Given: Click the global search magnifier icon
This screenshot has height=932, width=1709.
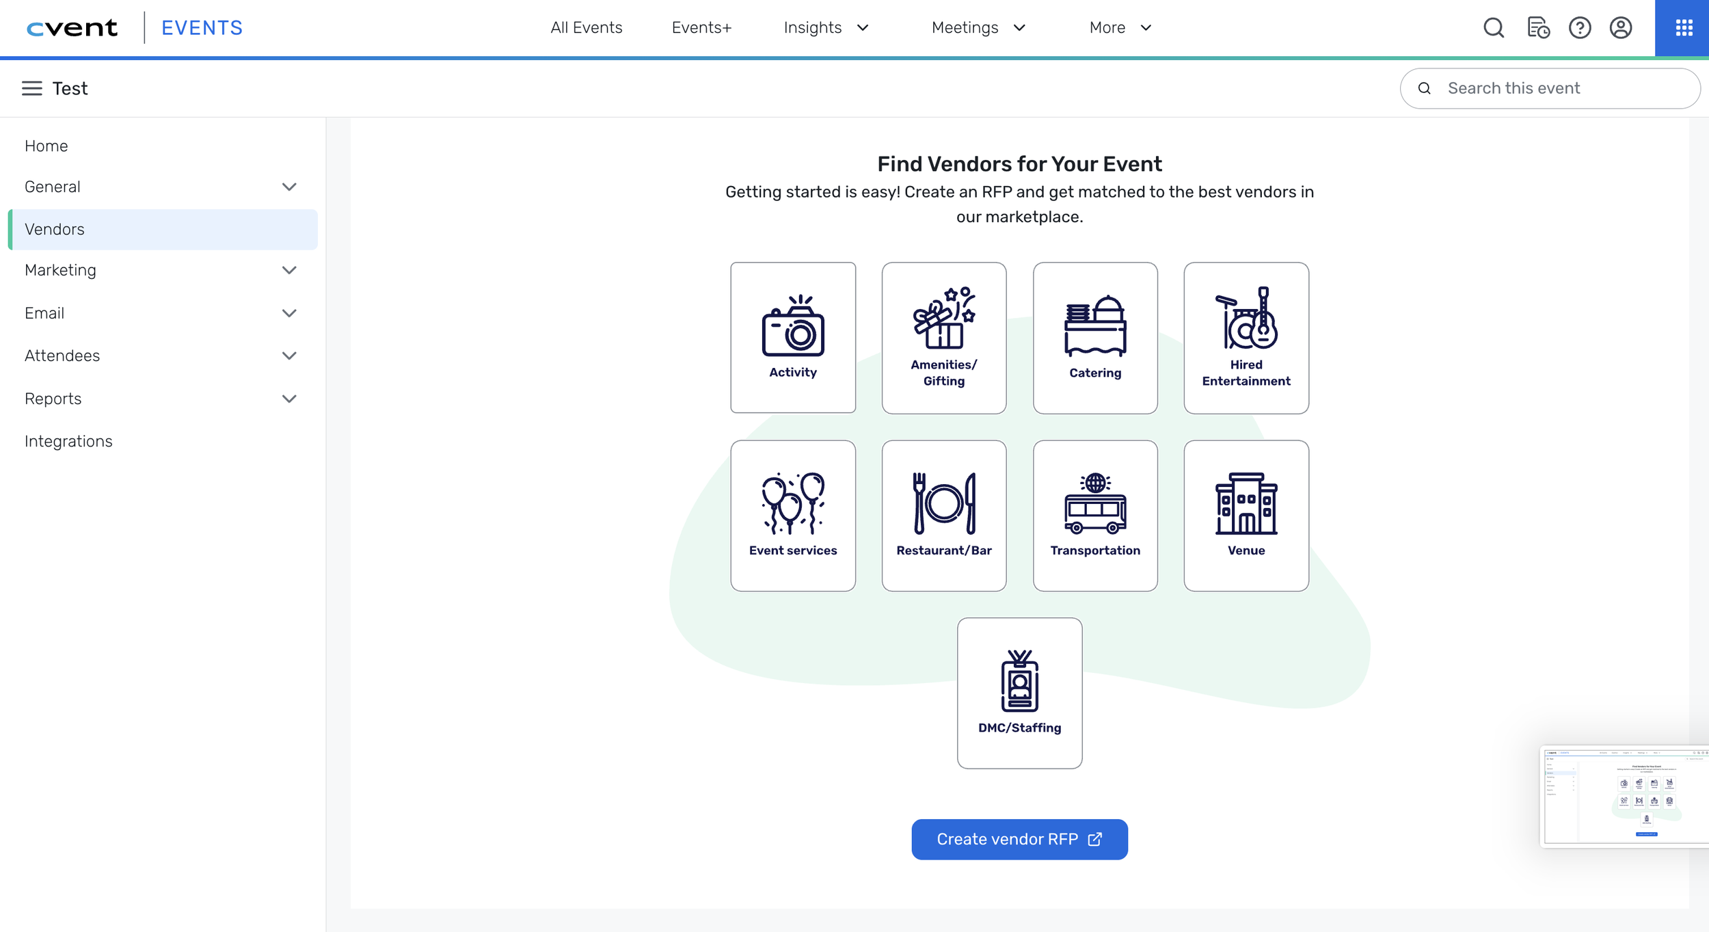Looking at the screenshot, I should point(1494,27).
